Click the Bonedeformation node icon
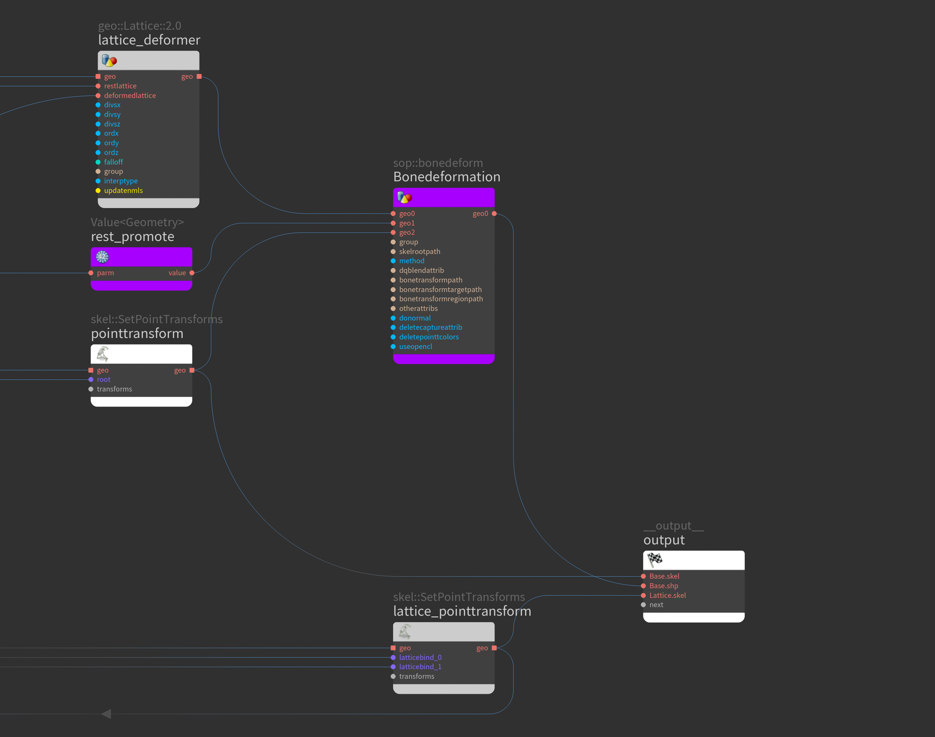The image size is (935, 737). 404,198
